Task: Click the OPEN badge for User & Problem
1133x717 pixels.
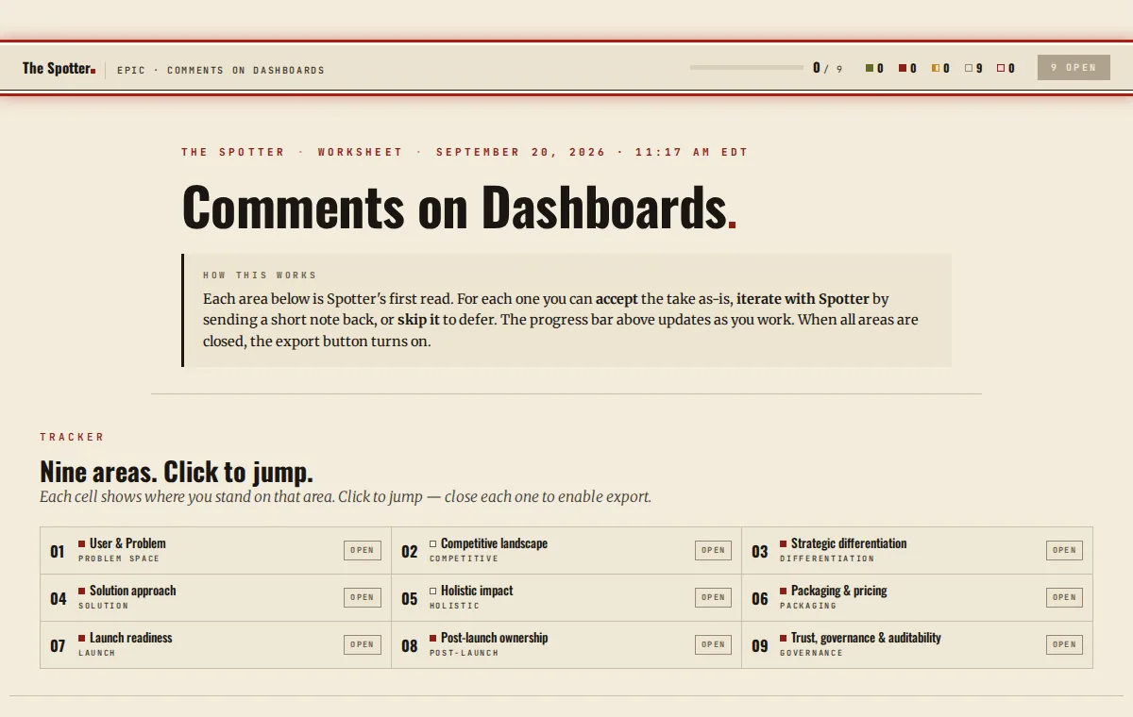Action: coord(363,551)
